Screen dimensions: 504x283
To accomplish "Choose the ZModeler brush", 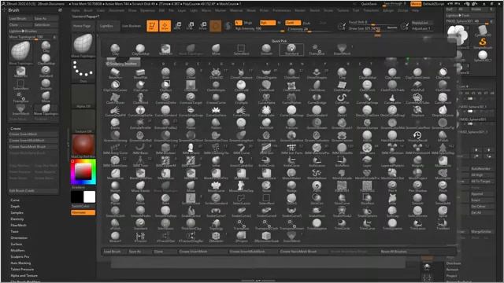I will pos(216,237).
